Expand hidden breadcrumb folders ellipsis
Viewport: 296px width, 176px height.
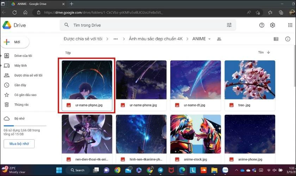click(116, 39)
